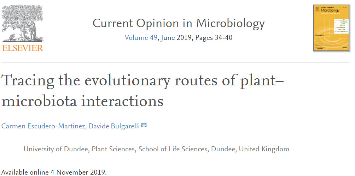Click 'United Kingdom' in the affiliation
Image resolution: width=355 pixels, height=176 pixels.
pyautogui.click(x=264, y=149)
